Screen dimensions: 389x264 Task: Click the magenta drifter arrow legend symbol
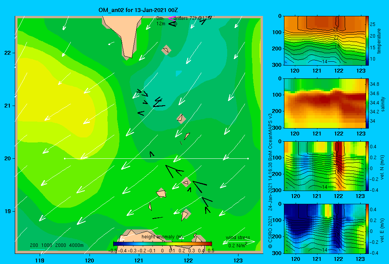coord(172,18)
